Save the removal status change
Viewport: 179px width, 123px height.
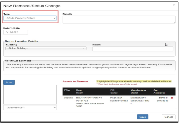pyautogui.click(x=143, y=117)
